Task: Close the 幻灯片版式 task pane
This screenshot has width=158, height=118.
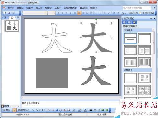Action: pos(155,18)
